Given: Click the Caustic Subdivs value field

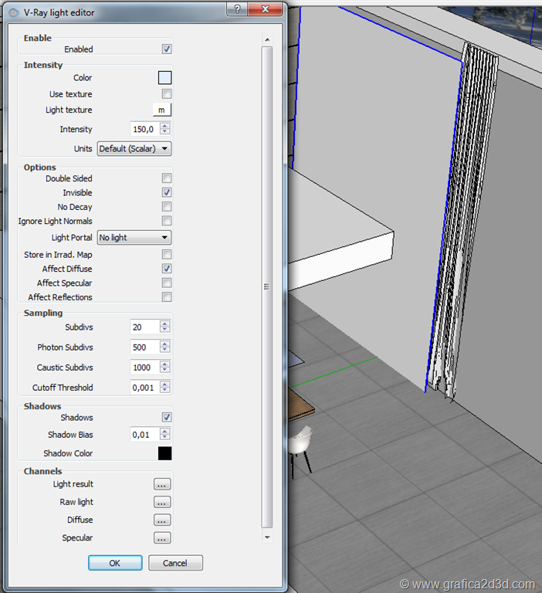Looking at the screenshot, I should (x=144, y=368).
